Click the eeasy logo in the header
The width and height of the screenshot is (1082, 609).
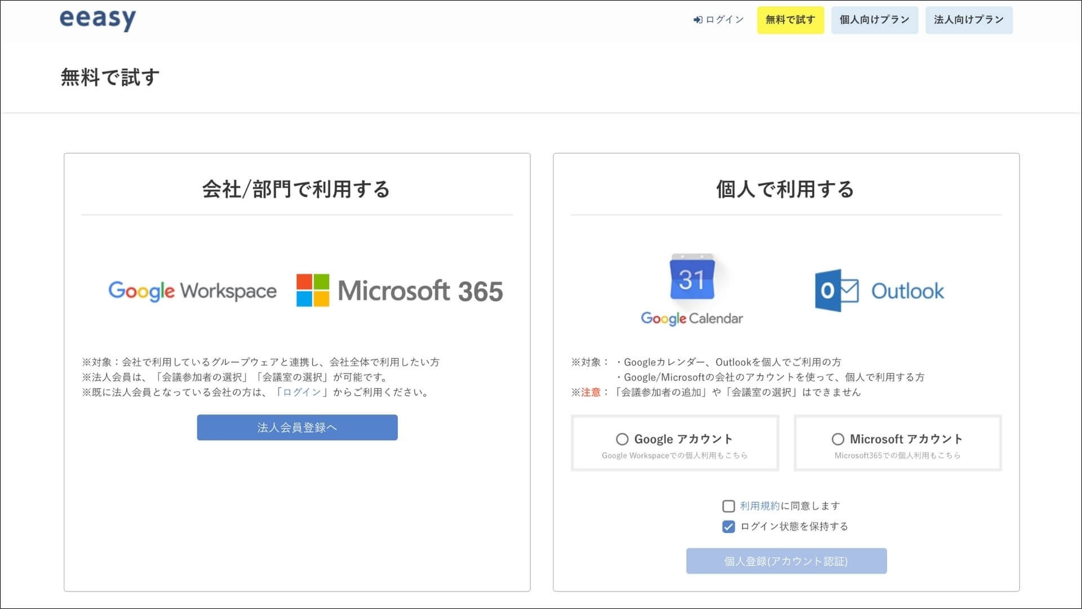click(97, 20)
